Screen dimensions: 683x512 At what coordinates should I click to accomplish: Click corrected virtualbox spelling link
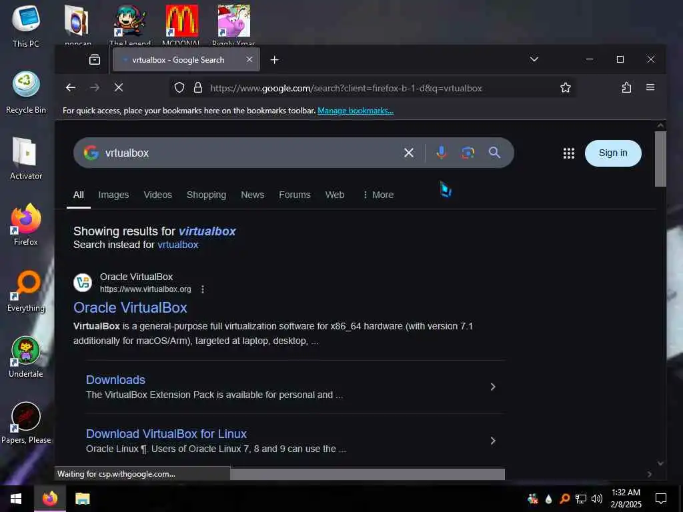[x=207, y=231]
